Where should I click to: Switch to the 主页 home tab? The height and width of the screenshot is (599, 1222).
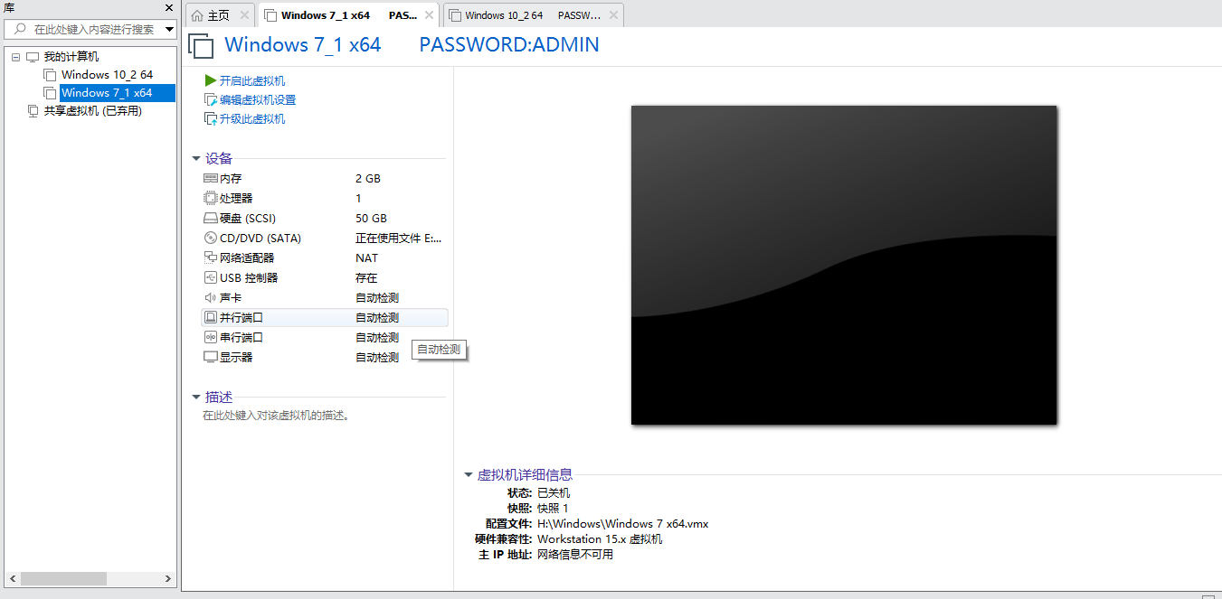click(219, 15)
